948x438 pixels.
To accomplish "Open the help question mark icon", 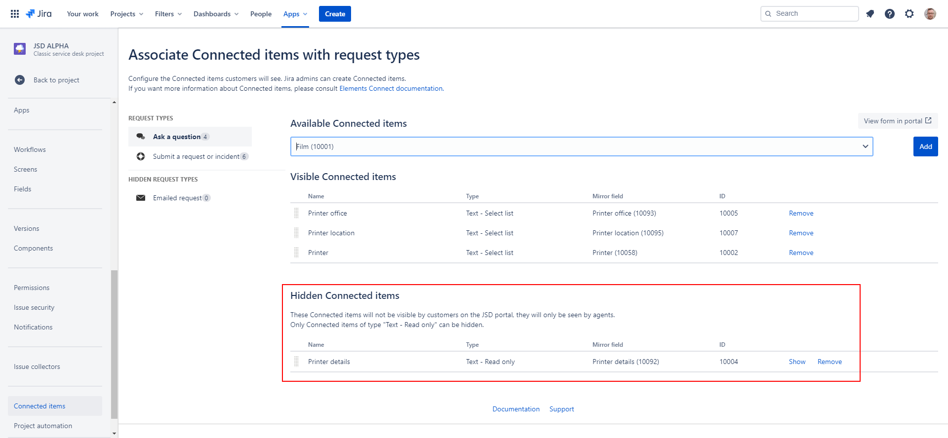I will point(890,14).
